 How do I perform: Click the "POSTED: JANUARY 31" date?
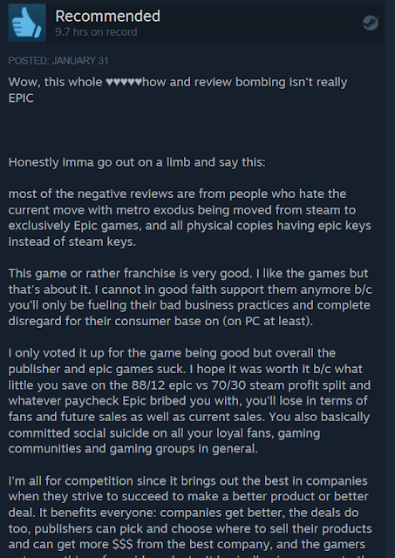point(58,60)
